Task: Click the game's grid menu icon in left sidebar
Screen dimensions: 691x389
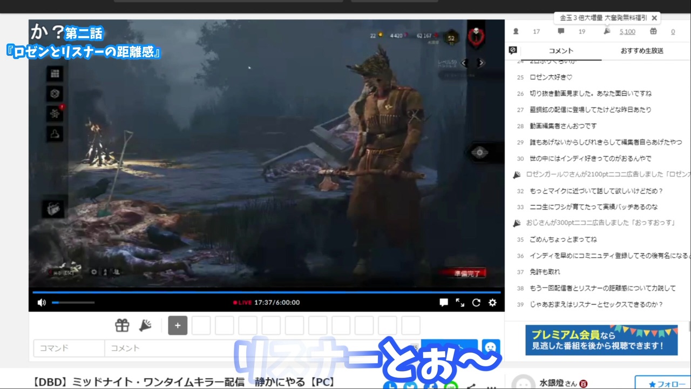Action: click(x=55, y=73)
